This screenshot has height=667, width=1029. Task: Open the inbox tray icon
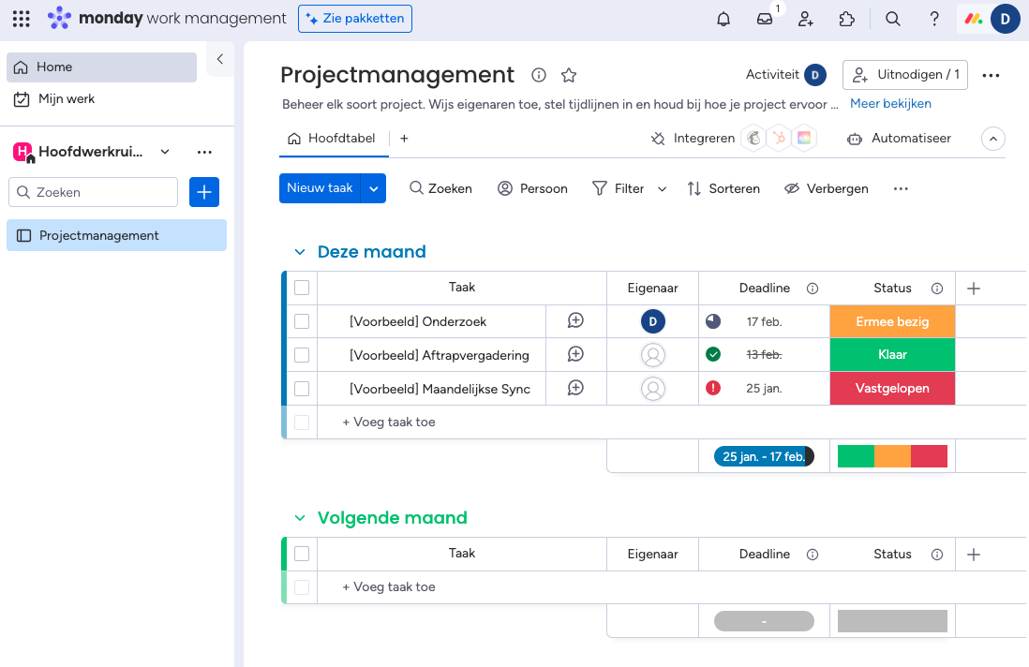click(765, 19)
